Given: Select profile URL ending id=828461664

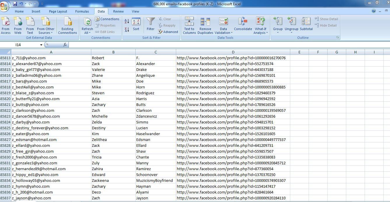Looking at the screenshot, I should tap(233, 192).
